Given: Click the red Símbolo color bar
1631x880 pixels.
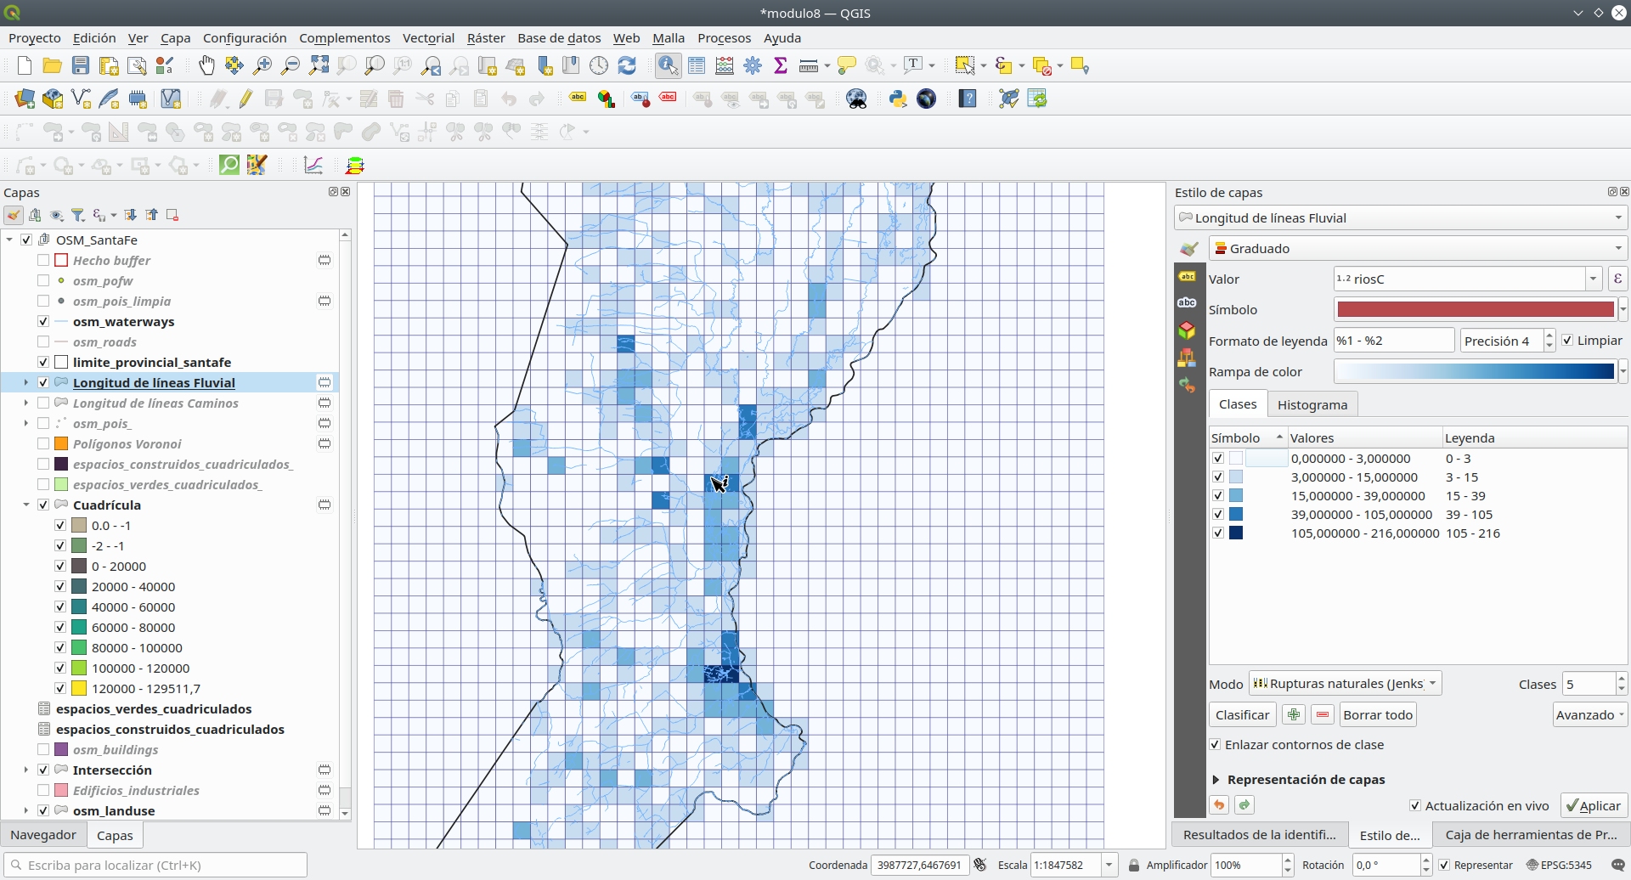Looking at the screenshot, I should (1476, 309).
